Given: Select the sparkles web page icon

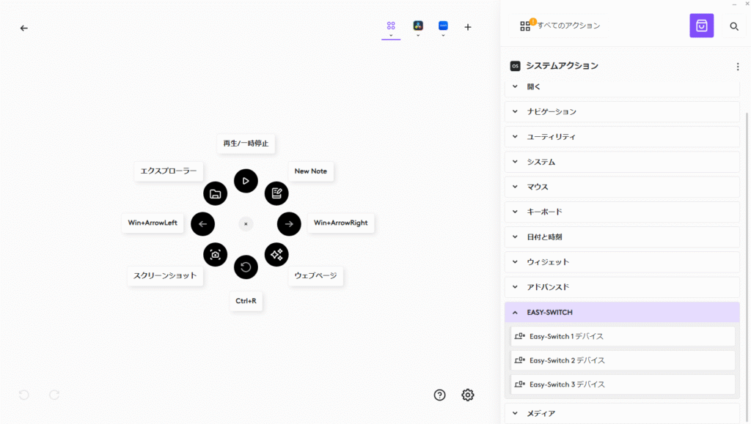Looking at the screenshot, I should [x=276, y=254].
